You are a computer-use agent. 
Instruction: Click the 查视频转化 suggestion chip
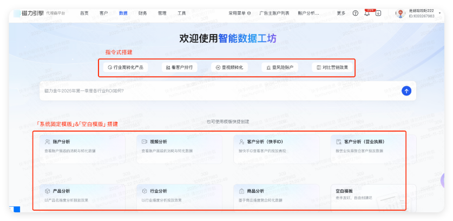[x=229, y=67]
